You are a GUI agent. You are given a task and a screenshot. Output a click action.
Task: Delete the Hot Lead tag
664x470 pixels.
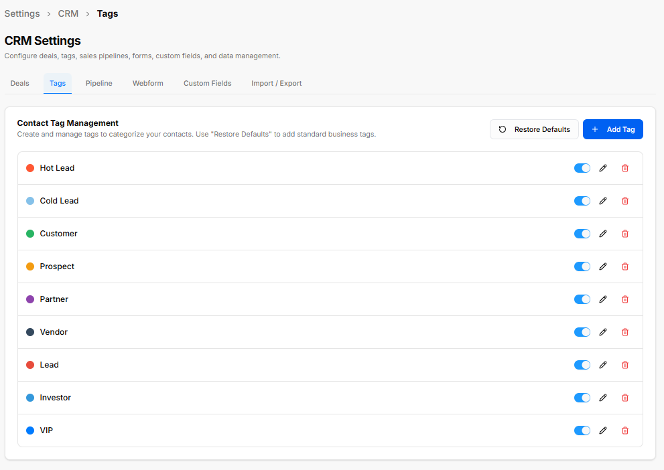click(x=625, y=168)
